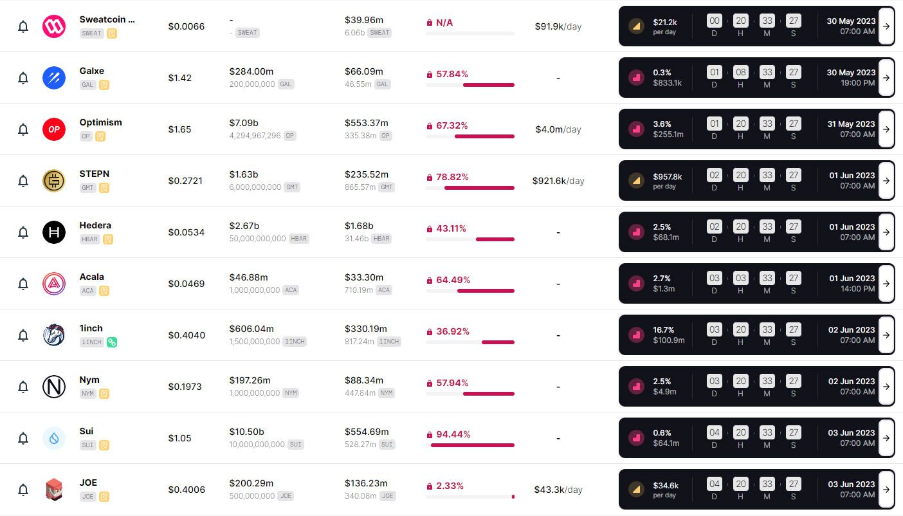The image size is (903, 516).
Task: Enable the notification bell for Optimism
Action: tap(23, 130)
